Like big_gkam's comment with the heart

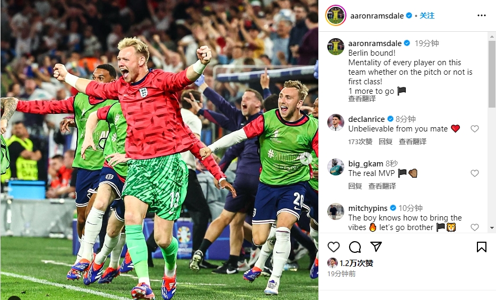point(474,173)
